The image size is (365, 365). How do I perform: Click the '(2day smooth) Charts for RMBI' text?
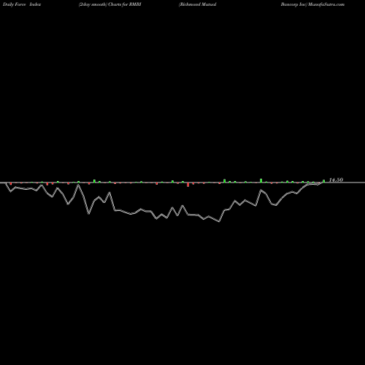tap(109, 4)
